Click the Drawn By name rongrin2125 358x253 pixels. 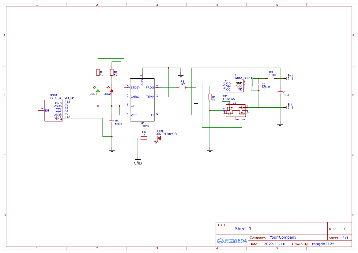323,244
